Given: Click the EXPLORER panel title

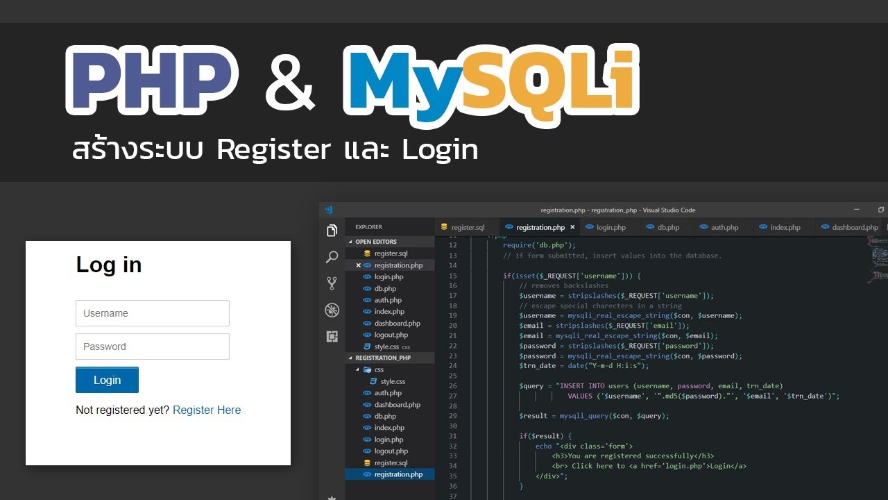Looking at the screenshot, I should click(x=368, y=227).
